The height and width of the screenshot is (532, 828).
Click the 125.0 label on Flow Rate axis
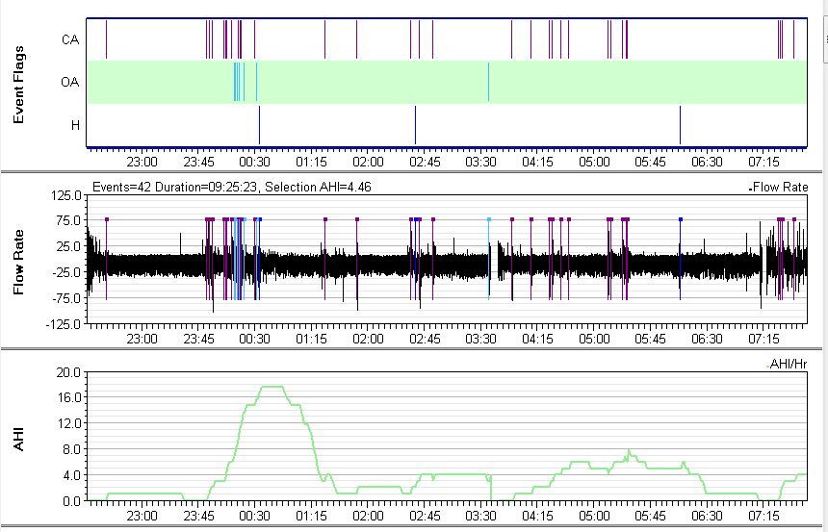[x=66, y=195]
